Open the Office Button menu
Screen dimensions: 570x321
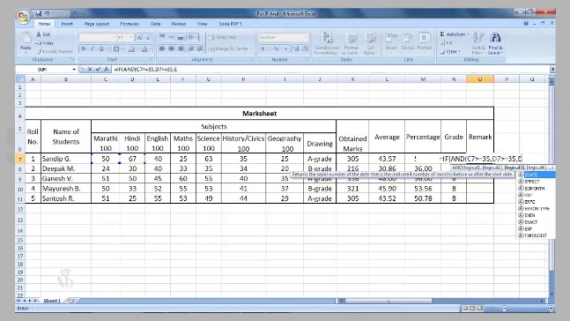click(x=23, y=17)
